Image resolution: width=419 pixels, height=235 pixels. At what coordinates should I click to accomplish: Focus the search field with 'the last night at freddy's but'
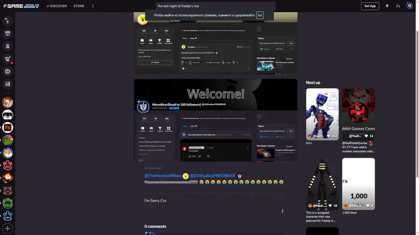(216, 6)
